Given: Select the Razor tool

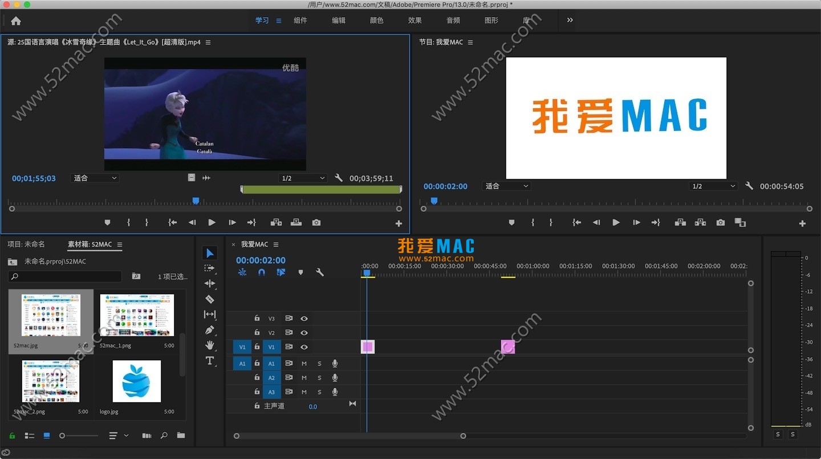Looking at the screenshot, I should click(210, 299).
